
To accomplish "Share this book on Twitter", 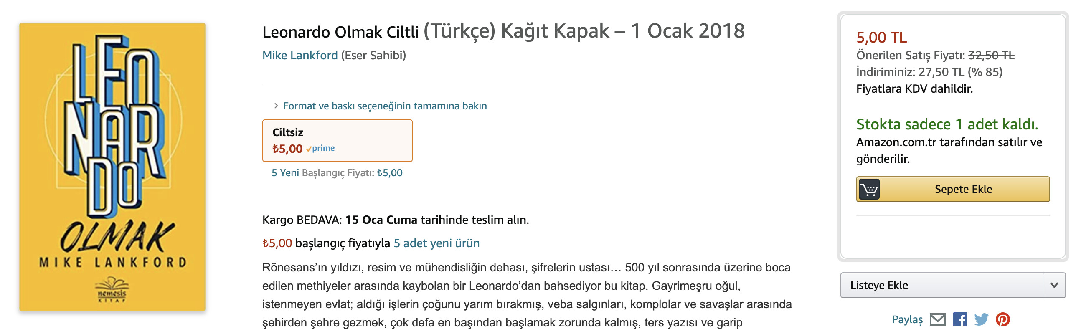I will pyautogui.click(x=981, y=319).
